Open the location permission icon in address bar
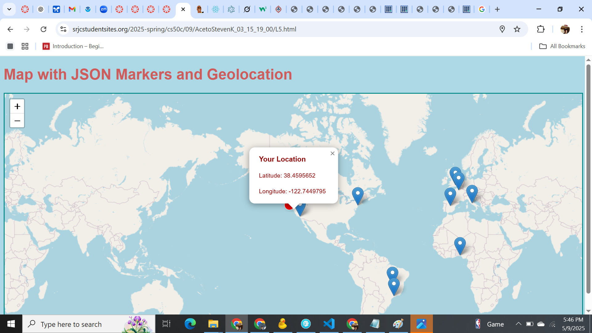The width and height of the screenshot is (592, 333). [x=502, y=29]
